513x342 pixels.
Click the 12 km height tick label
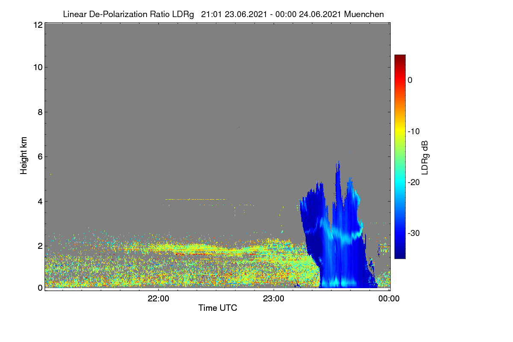point(37,25)
